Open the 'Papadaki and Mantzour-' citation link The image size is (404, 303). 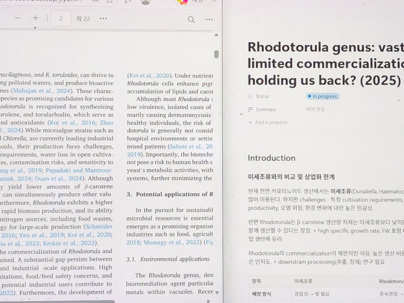coord(79,170)
